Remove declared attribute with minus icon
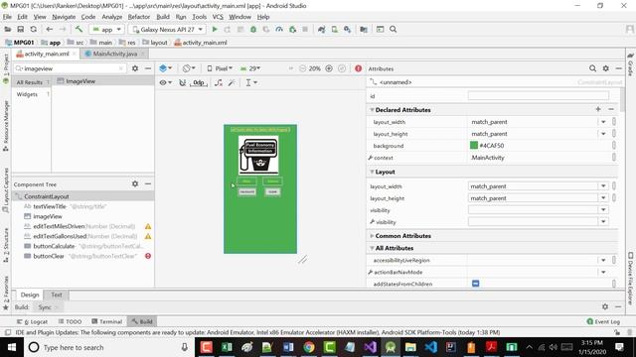This screenshot has height=357, width=636. coord(611,109)
